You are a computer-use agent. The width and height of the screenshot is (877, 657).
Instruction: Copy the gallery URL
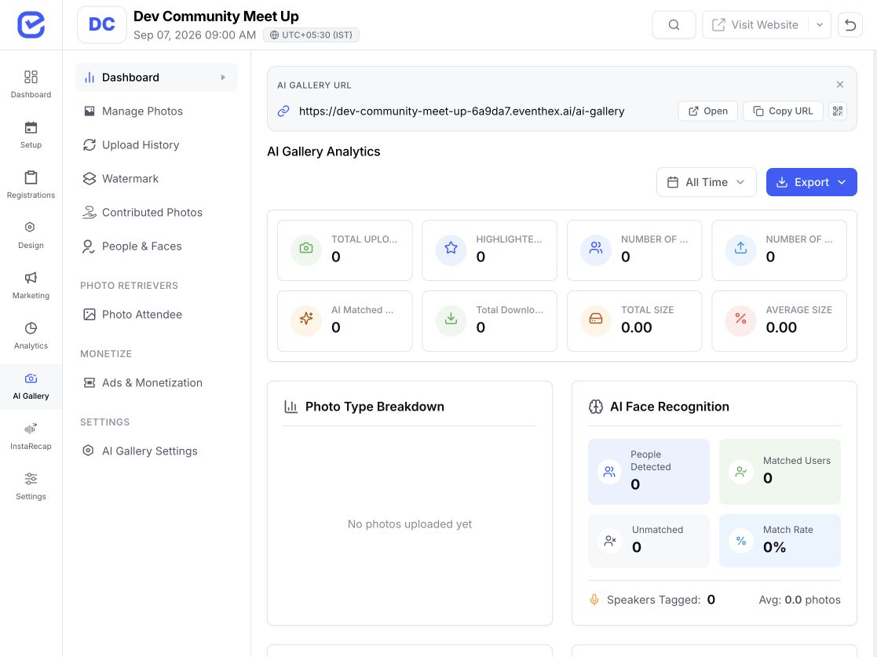click(783, 111)
